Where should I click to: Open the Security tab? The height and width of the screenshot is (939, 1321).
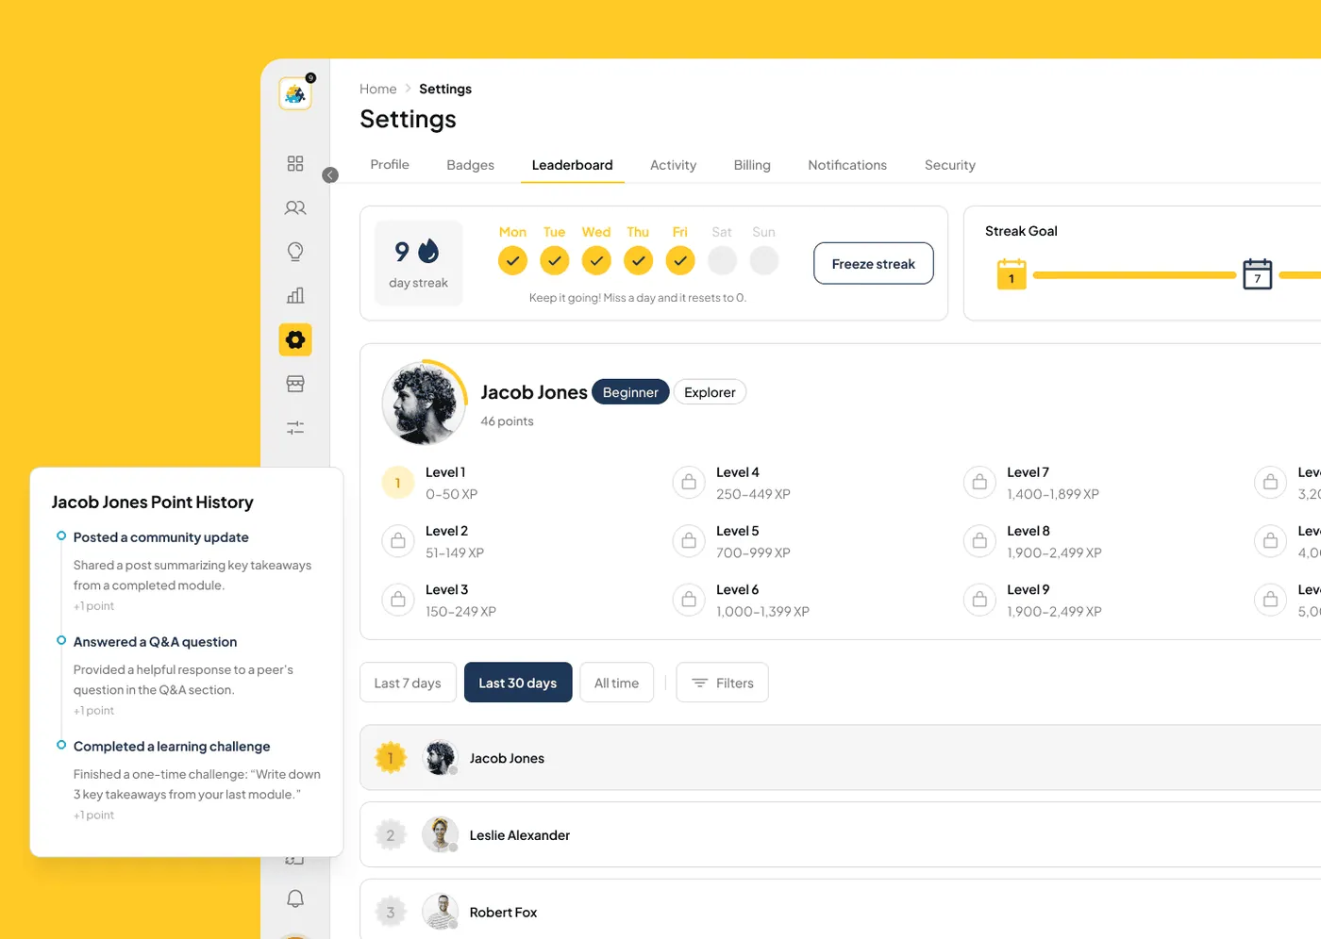[950, 165]
